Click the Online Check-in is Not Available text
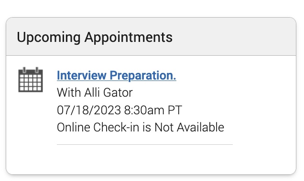304x181 pixels. click(x=141, y=128)
